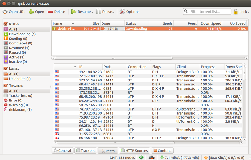Click the 17.4% progress bar of debian torrent

[x=112, y=28]
